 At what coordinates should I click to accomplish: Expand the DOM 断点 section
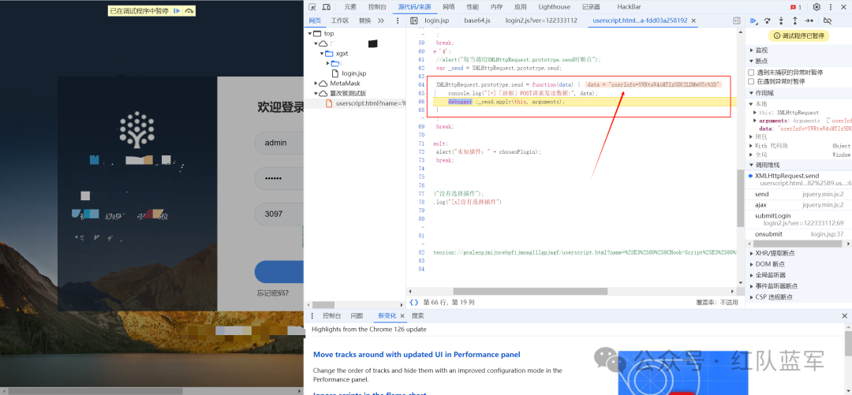click(x=770, y=264)
